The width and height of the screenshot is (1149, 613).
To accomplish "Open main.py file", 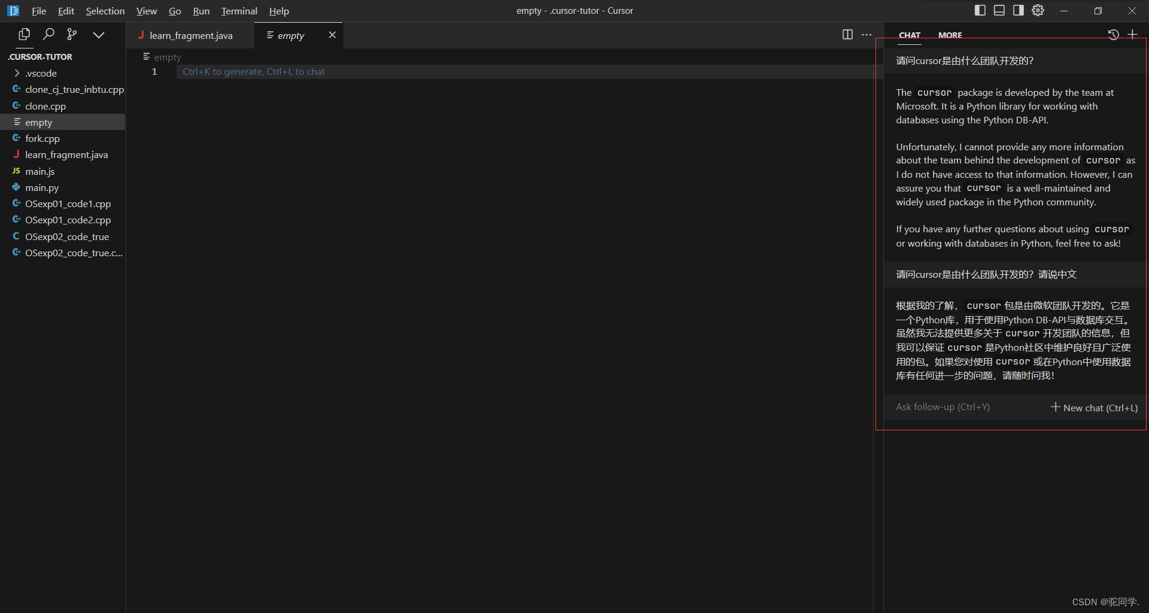I will point(63,187).
